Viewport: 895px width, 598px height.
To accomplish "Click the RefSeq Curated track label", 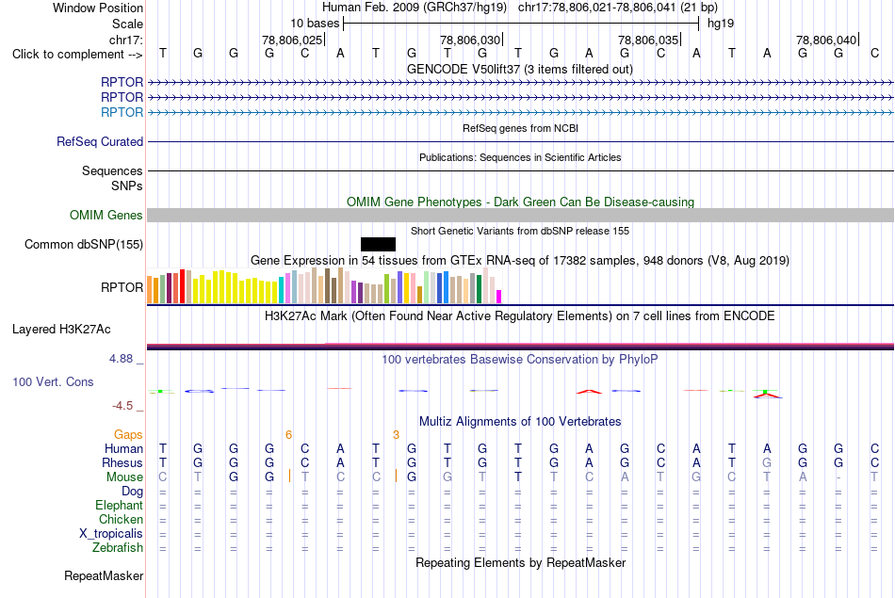I will 99,141.
